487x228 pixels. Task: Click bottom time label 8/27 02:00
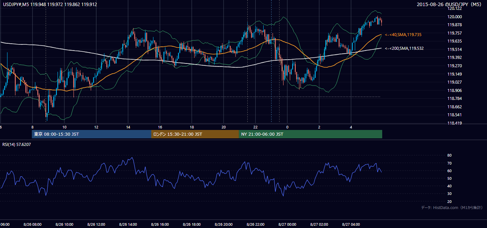tap(319, 224)
